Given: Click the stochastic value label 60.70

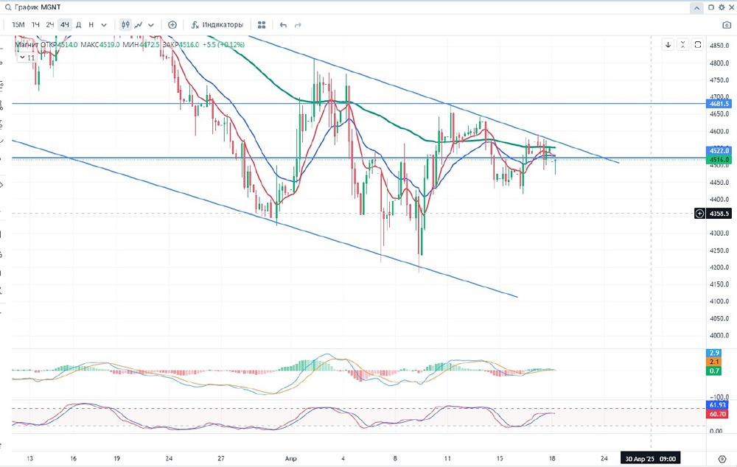Looking at the screenshot, I should (718, 414).
